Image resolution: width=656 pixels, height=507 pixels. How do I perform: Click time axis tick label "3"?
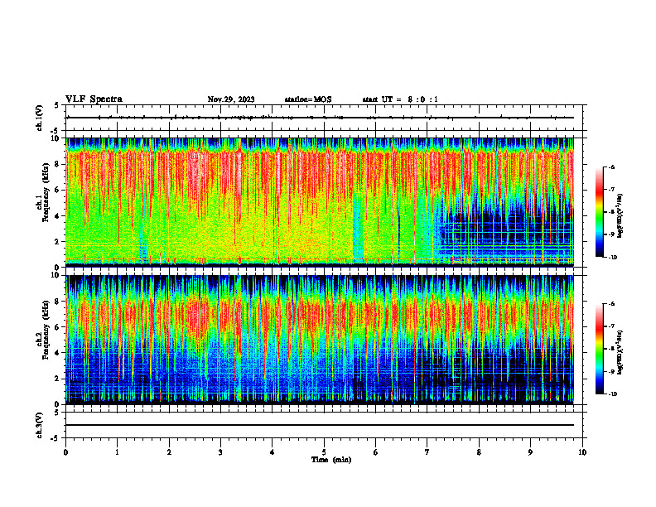(x=220, y=452)
